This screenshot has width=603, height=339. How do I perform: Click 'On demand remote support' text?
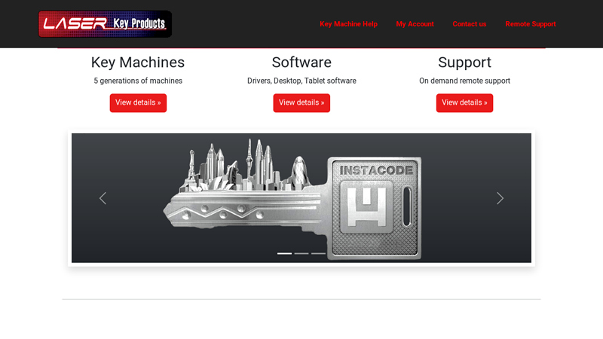coord(464,81)
